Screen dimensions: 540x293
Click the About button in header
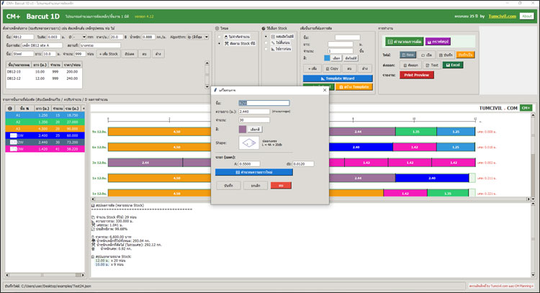527,16
